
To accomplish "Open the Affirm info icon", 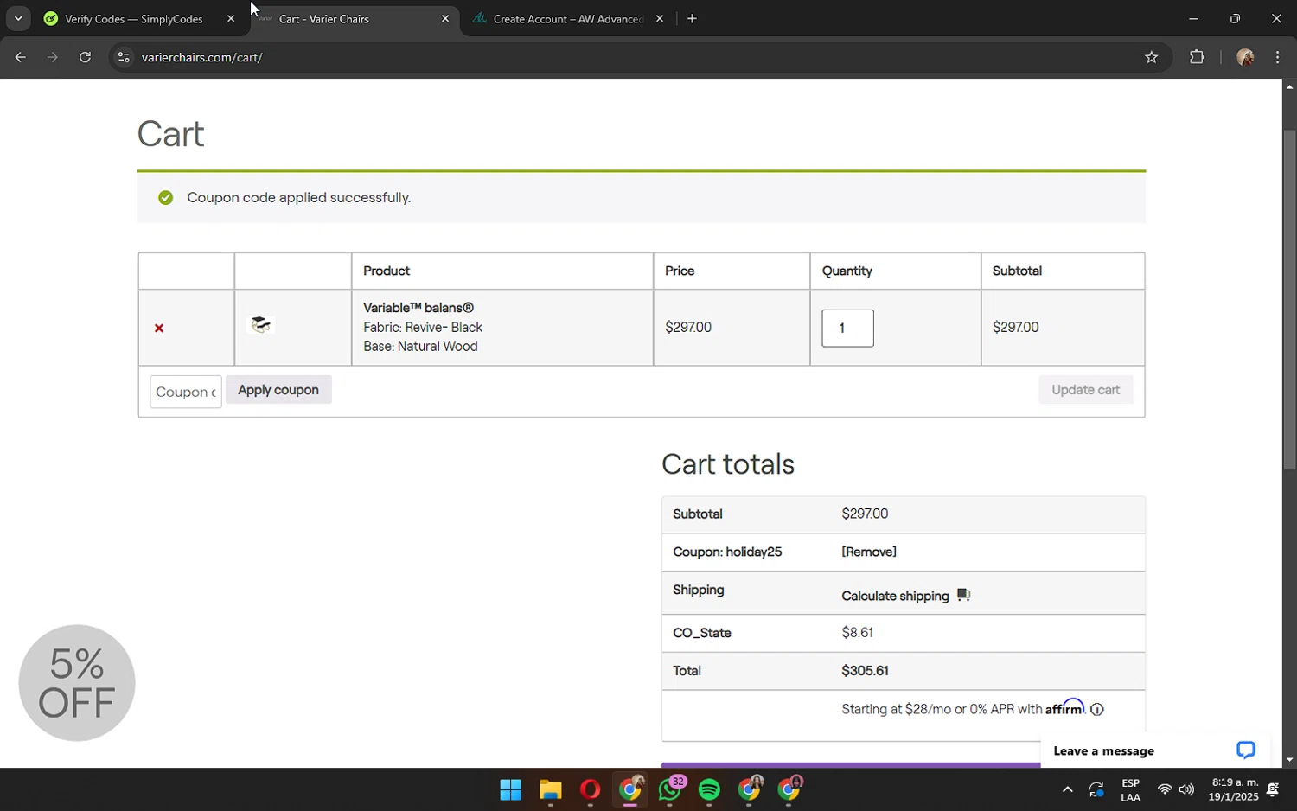I will coord(1097,710).
